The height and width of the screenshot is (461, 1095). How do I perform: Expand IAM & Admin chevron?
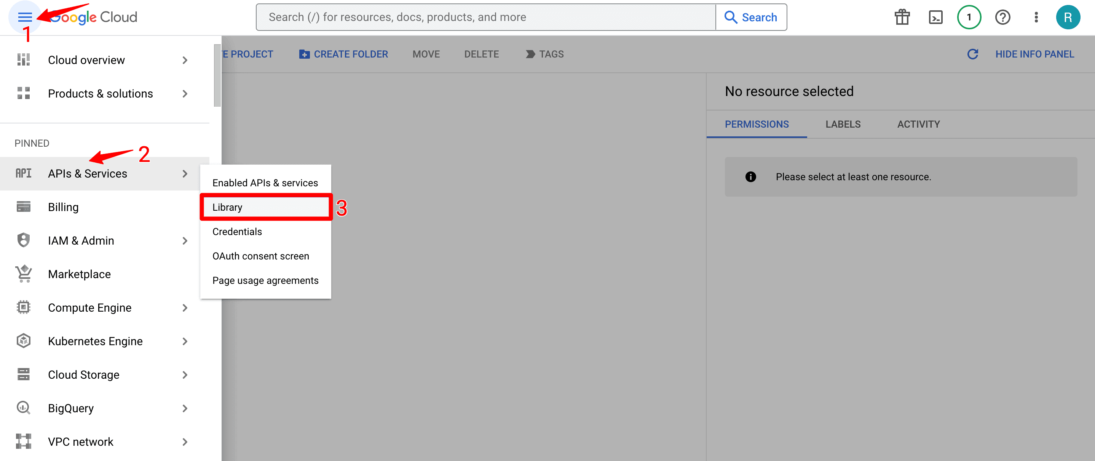(x=185, y=240)
